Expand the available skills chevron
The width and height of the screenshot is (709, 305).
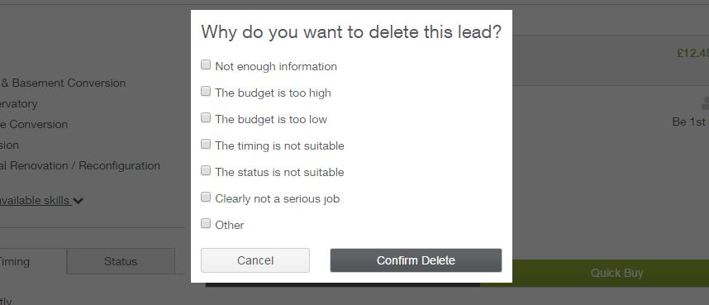[x=79, y=201]
